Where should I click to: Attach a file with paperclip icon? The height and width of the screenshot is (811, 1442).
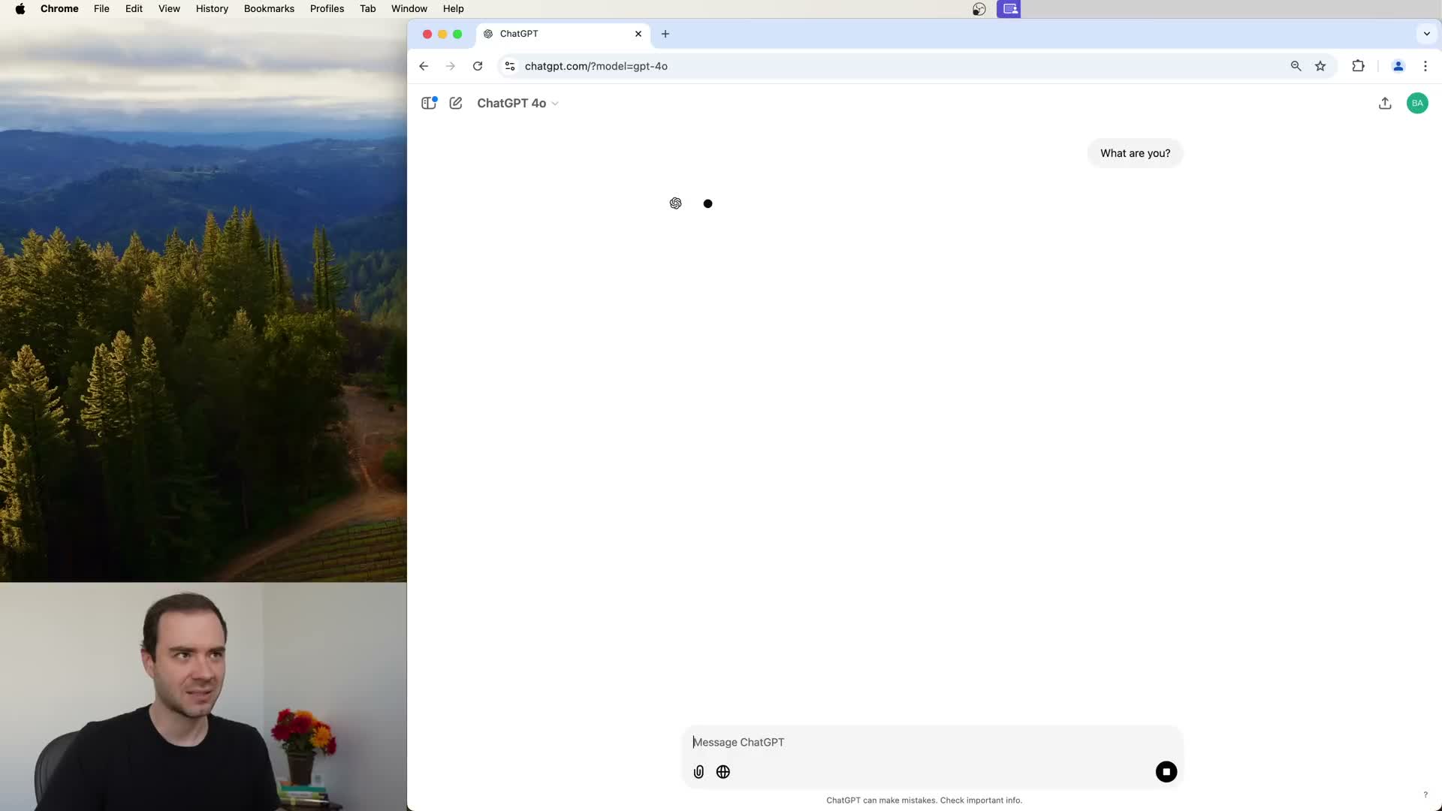[x=698, y=772]
